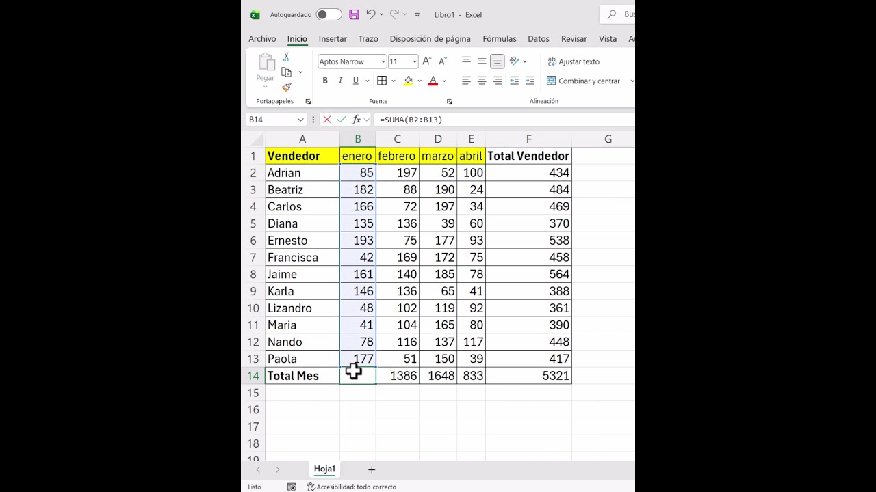Expand the orientation options arrow
This screenshot has height=492, width=876.
point(524,61)
